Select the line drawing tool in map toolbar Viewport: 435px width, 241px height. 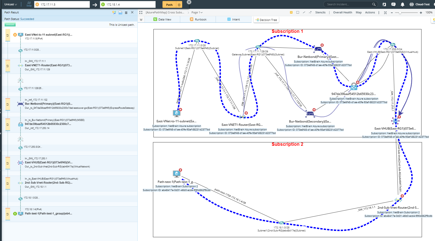click(x=304, y=12)
